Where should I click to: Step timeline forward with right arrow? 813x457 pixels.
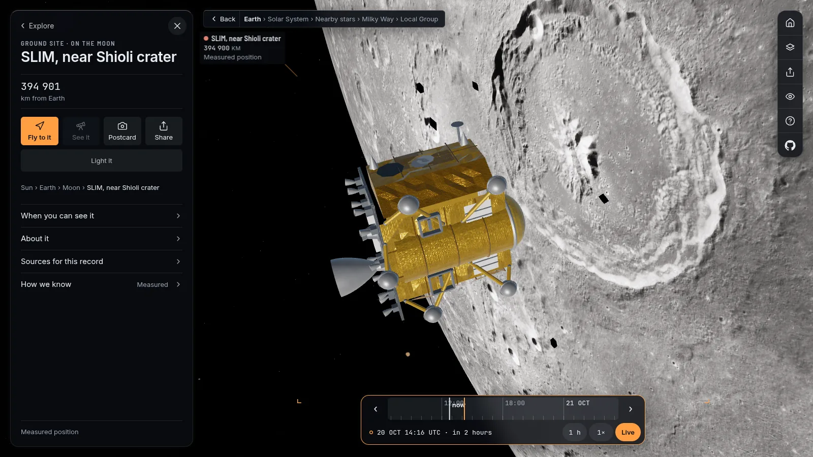(x=631, y=409)
